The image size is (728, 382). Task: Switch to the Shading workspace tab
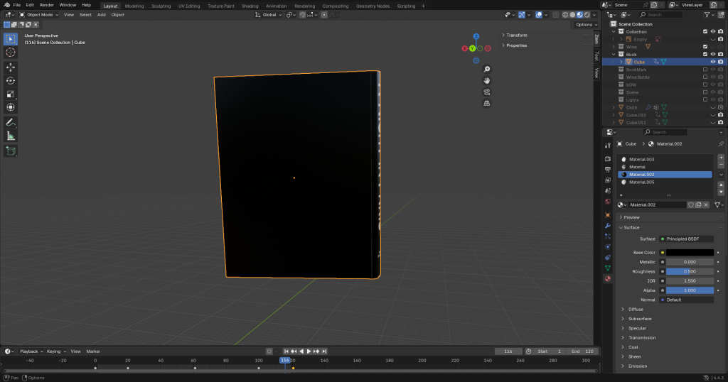(x=250, y=6)
